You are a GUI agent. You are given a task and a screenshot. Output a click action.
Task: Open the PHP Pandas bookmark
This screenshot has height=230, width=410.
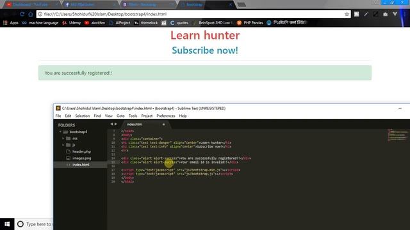pyautogui.click(x=250, y=23)
